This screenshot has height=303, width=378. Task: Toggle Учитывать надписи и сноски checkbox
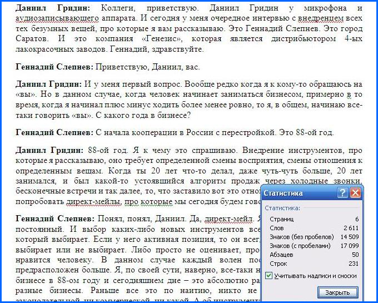[268, 276]
